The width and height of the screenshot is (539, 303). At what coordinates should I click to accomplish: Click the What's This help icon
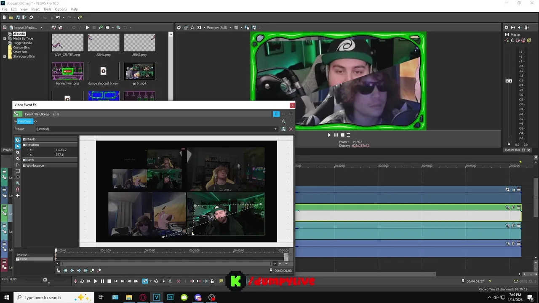coord(79,17)
